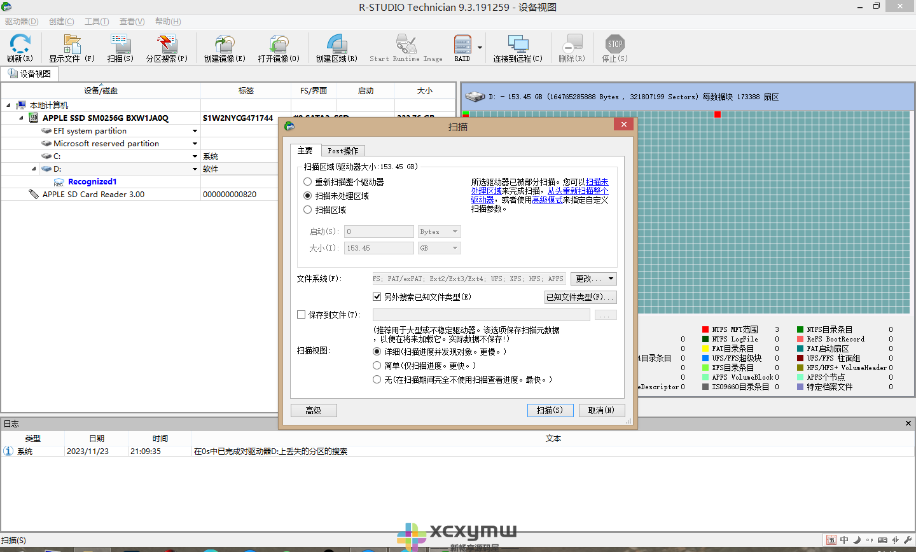
Task: Click the Recognized1 partition icon
Action: 59,182
